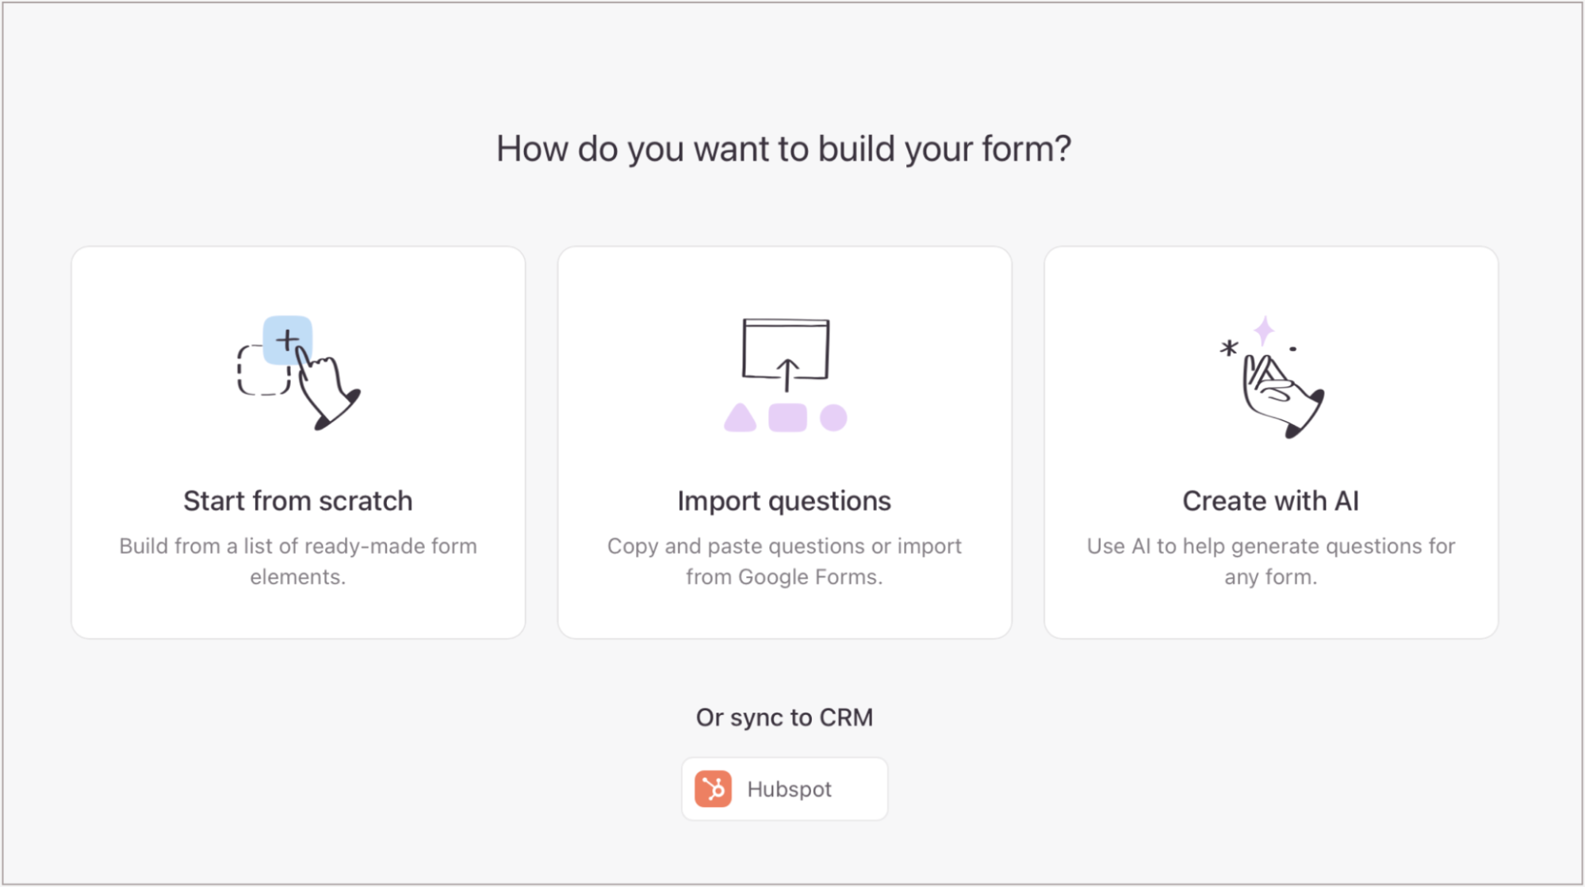Click the Google Forms import description
The height and width of the screenshot is (887, 1585).
point(784,561)
